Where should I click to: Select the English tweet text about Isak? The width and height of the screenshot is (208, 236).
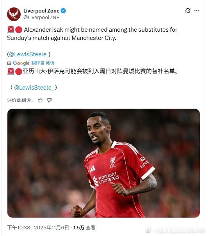[x=92, y=34]
